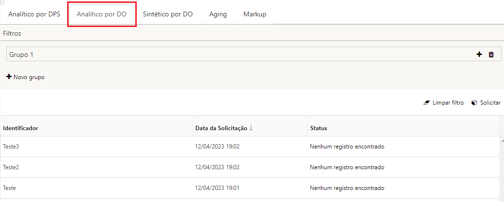504x202 pixels.
Task: Click the eraser icon to clear filters
Action: point(427,103)
